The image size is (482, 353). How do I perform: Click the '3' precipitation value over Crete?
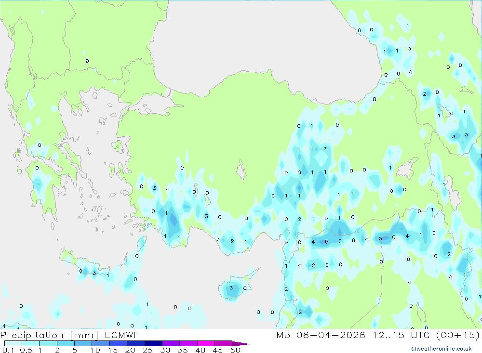pos(94,273)
